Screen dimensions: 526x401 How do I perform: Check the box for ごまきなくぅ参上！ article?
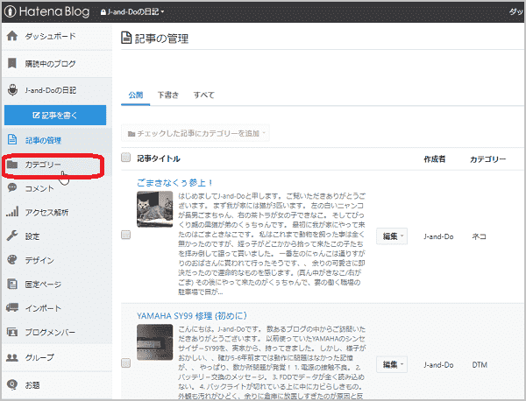click(x=125, y=235)
